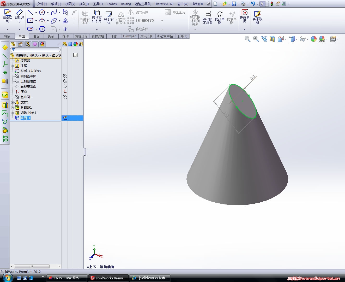
Task: Select the Straight Slot sketch tool
Action: point(30,29)
